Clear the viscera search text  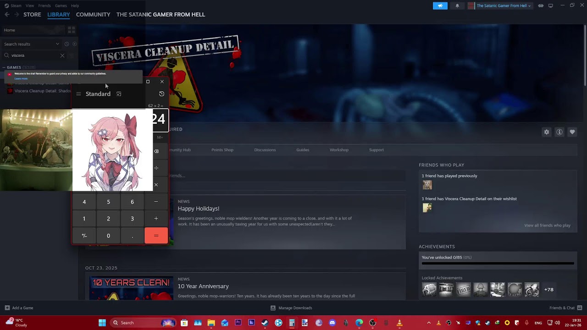62,55
